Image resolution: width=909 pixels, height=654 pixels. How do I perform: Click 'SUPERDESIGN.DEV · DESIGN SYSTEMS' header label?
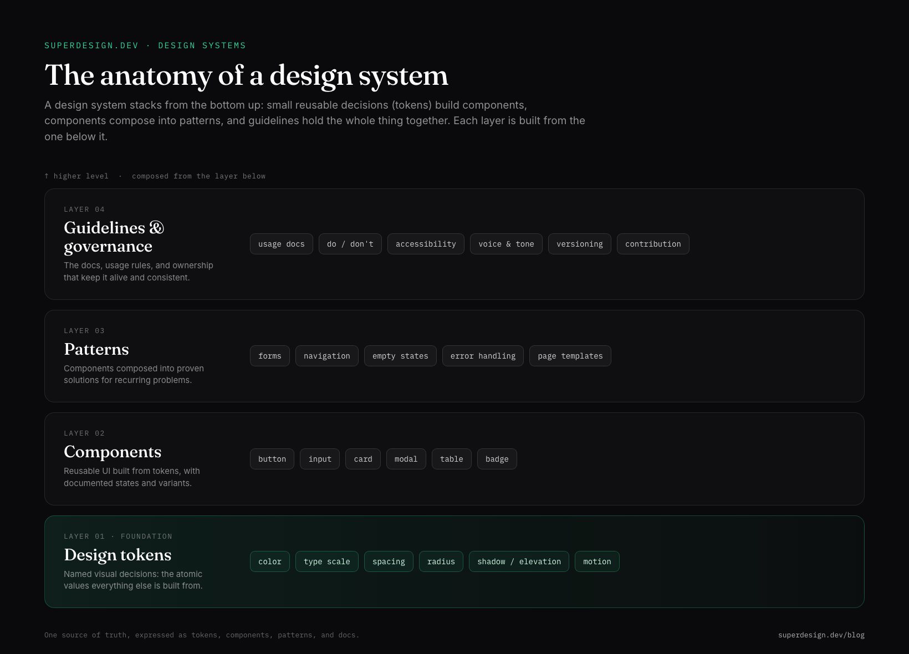click(145, 45)
